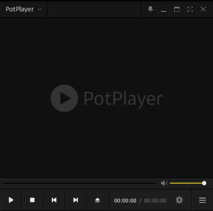This screenshot has width=213, height=211.
Task: Click the total duration time display
Action: pyautogui.click(x=155, y=201)
